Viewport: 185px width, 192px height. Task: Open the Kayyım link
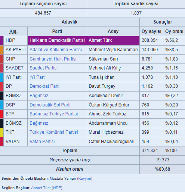[x=85, y=179]
